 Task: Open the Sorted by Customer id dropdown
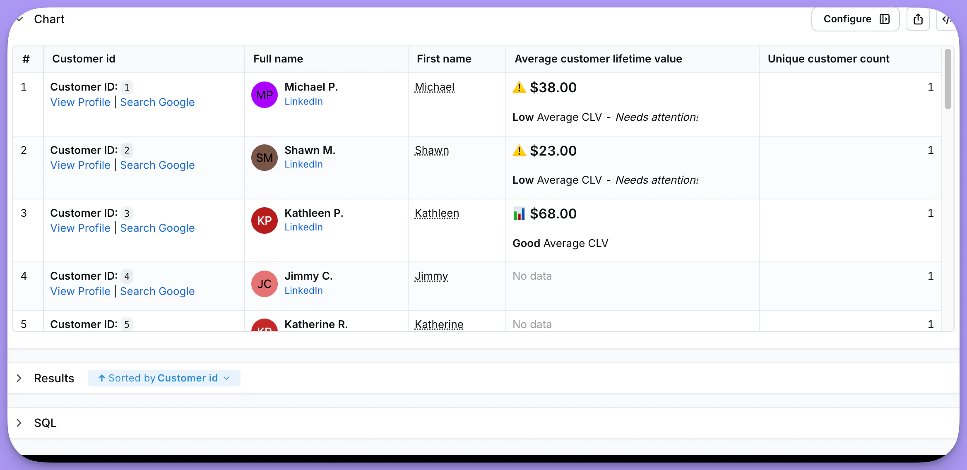[164, 378]
